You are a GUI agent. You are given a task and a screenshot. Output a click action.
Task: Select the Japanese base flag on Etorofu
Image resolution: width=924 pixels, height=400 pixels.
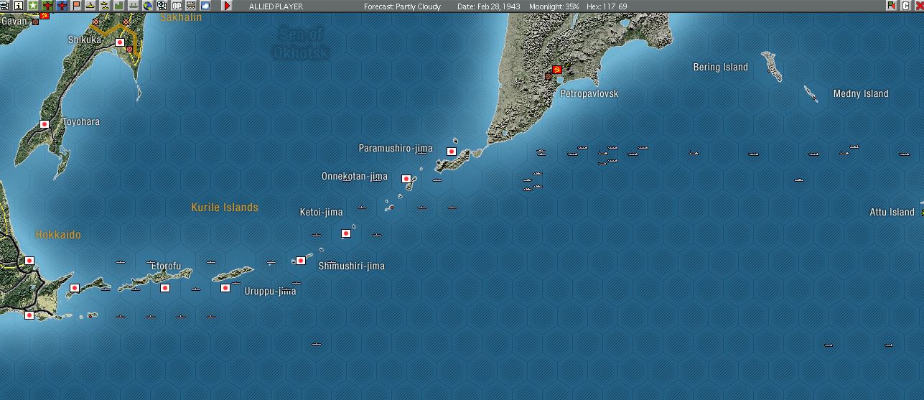pyautogui.click(x=164, y=288)
